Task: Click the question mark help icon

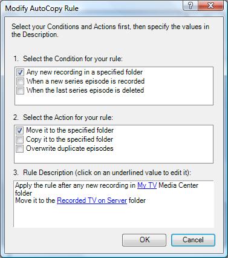Action: click(191, 5)
